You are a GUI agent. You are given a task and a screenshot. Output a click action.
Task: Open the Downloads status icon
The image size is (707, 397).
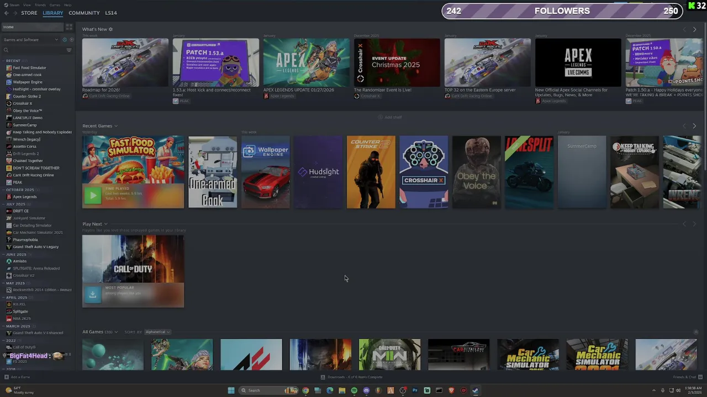point(323,377)
